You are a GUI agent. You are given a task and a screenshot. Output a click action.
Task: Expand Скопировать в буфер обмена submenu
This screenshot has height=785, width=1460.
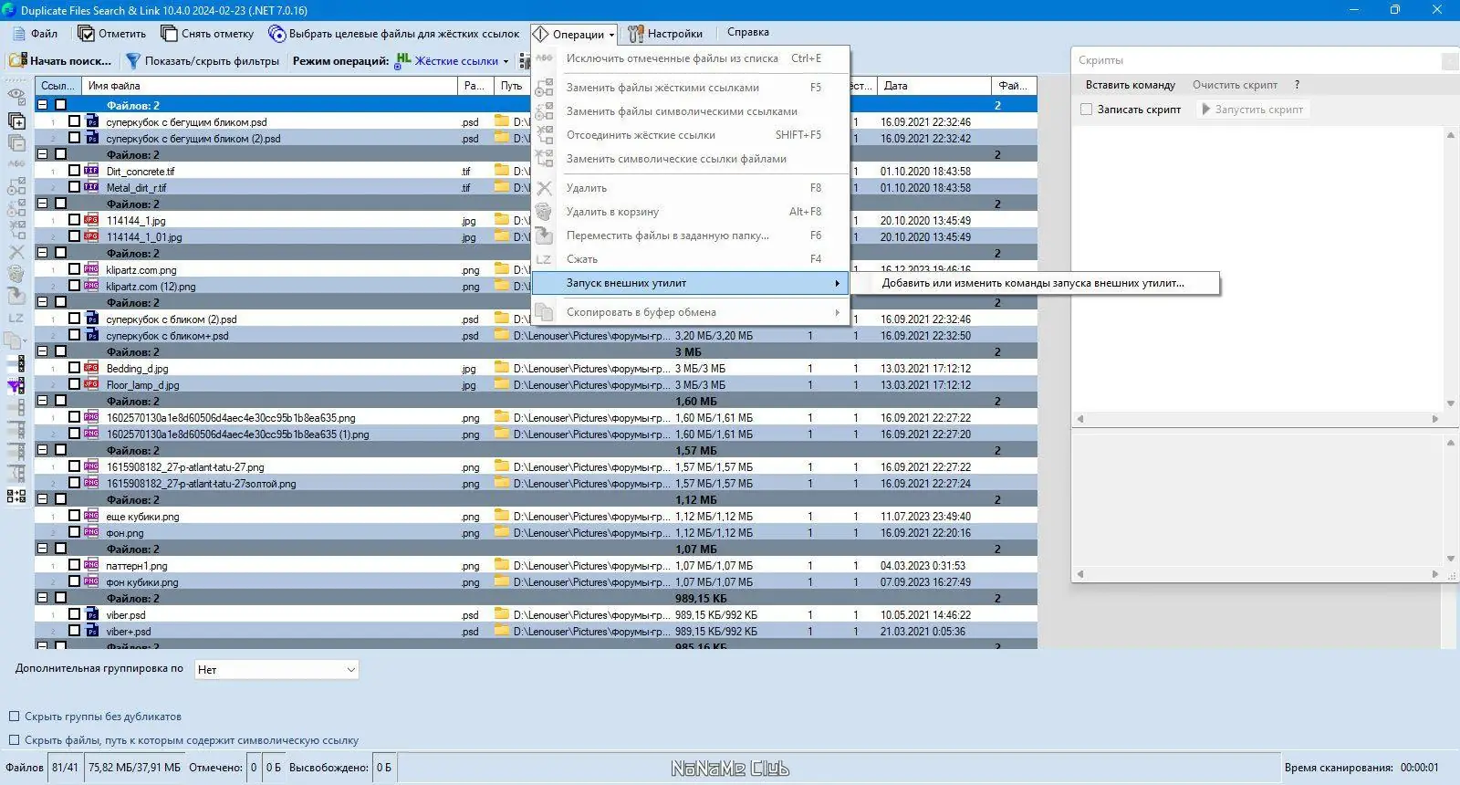pyautogui.click(x=691, y=312)
